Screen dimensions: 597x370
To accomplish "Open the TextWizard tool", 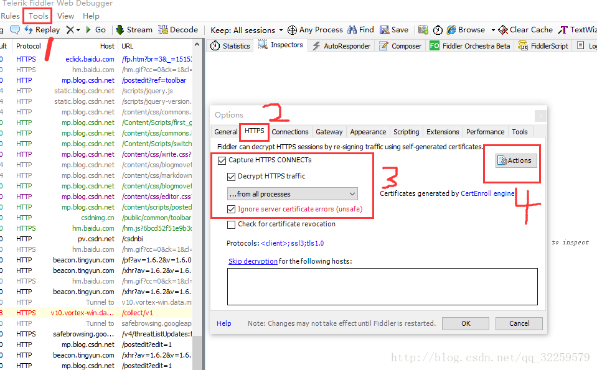I will tap(578, 30).
